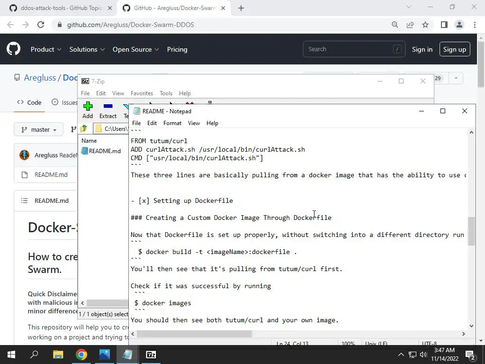Image resolution: width=485 pixels, height=364 pixels.
Task: Click Notepad scroll down arrow
Action: click(471, 326)
